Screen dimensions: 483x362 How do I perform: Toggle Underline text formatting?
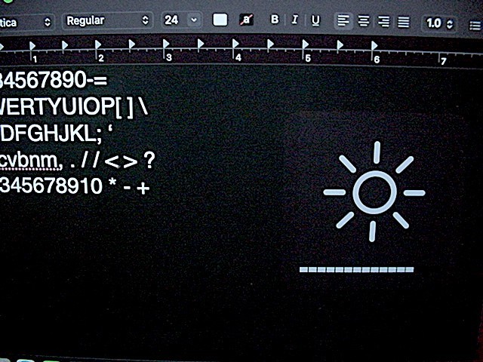315,20
